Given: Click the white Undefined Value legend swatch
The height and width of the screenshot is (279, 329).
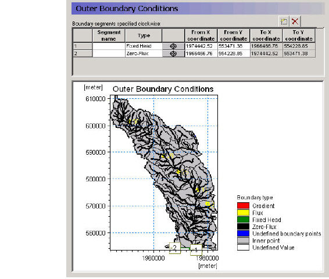Looking at the screenshot, I should [243, 248].
